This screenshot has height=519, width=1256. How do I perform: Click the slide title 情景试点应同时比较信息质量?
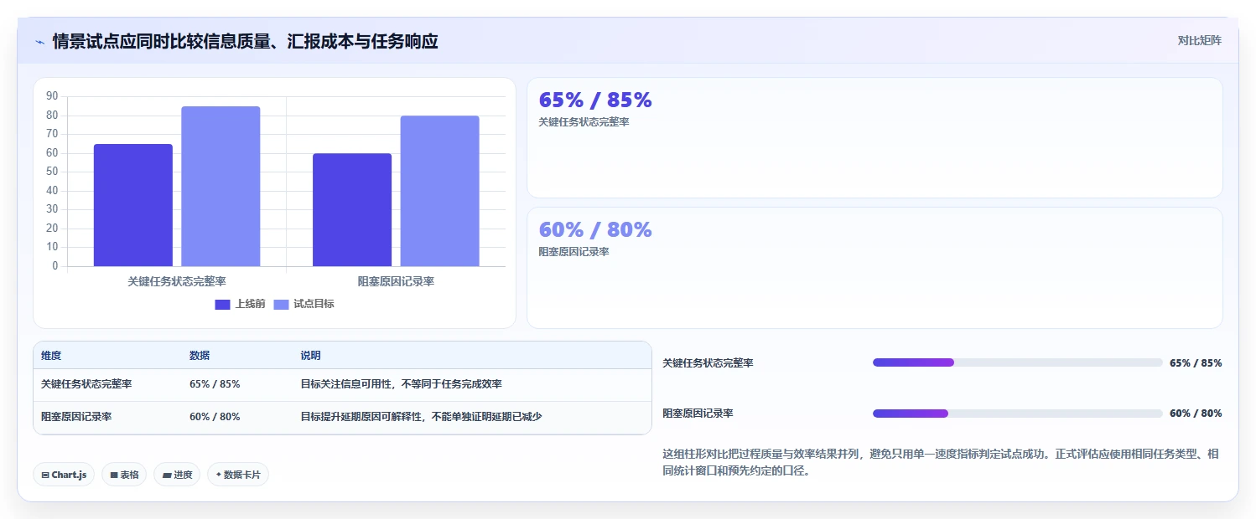click(x=245, y=41)
